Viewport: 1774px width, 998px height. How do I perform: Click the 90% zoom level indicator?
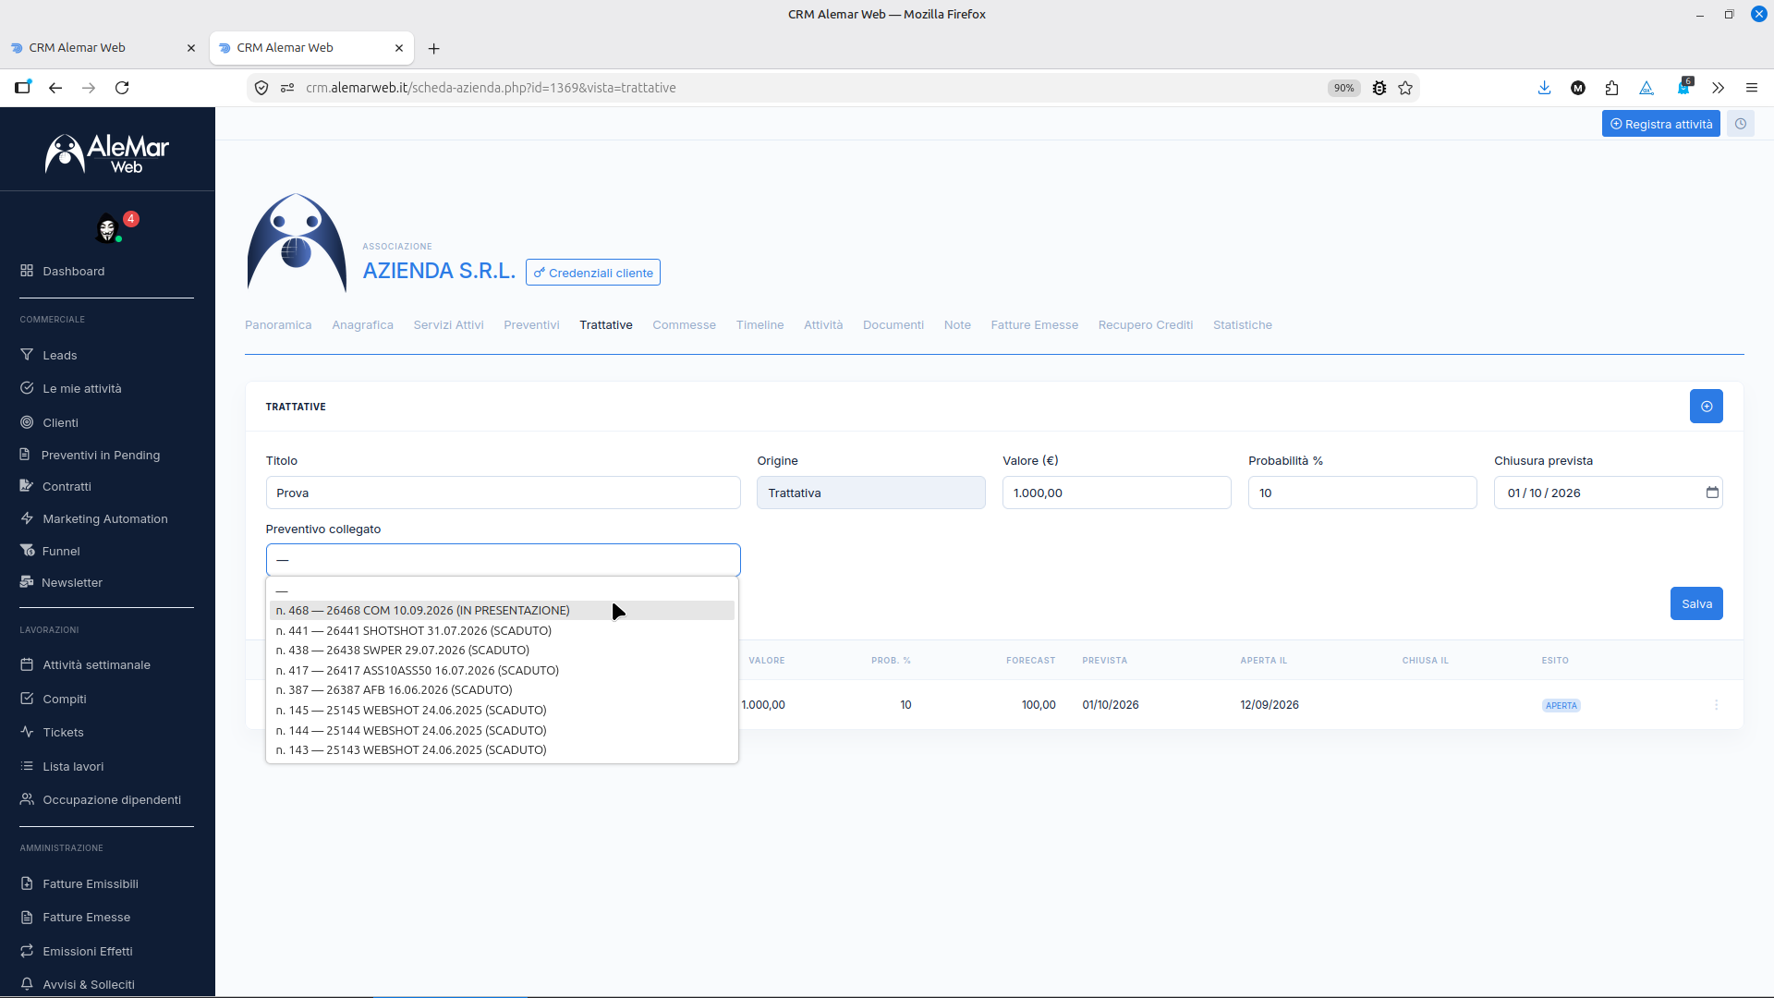click(x=1343, y=88)
